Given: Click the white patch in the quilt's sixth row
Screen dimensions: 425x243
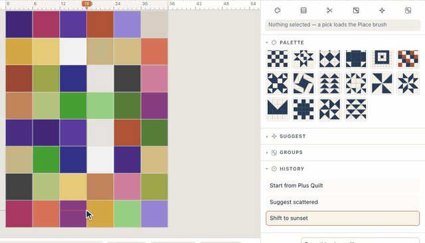Looking at the screenshot, I should click(100, 160).
